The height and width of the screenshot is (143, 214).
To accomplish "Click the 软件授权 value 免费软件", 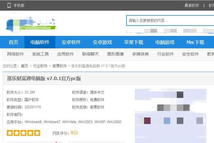I will [97, 100].
